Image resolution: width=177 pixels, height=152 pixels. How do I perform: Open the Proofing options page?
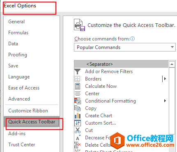click(x=18, y=55)
